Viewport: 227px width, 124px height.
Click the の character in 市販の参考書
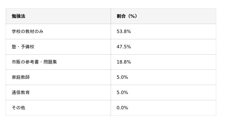23,62
